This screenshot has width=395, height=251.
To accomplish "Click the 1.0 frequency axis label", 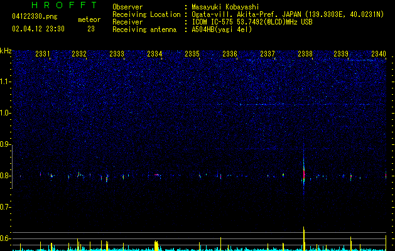I will [x=5, y=113].
